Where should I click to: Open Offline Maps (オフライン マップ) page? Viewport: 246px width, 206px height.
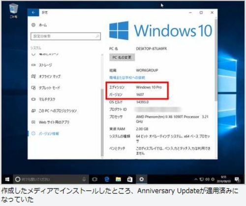point(50,76)
